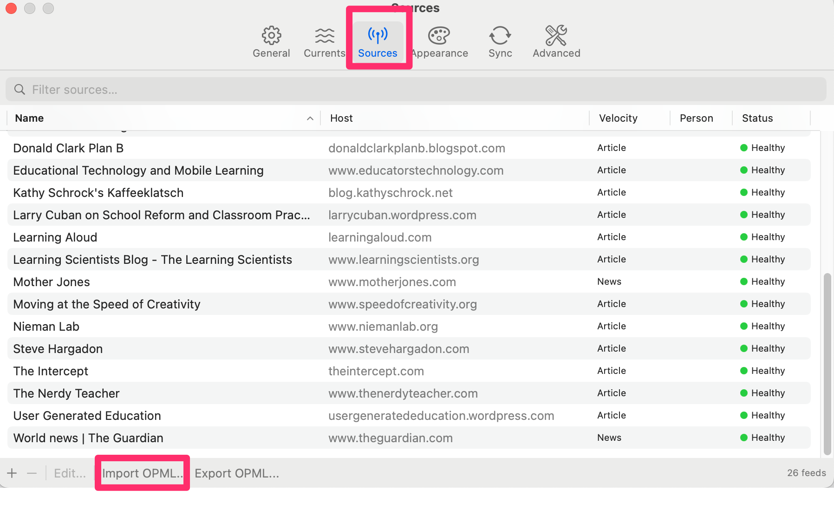Open the Currents waves icon
The height and width of the screenshot is (510, 834).
(x=324, y=36)
